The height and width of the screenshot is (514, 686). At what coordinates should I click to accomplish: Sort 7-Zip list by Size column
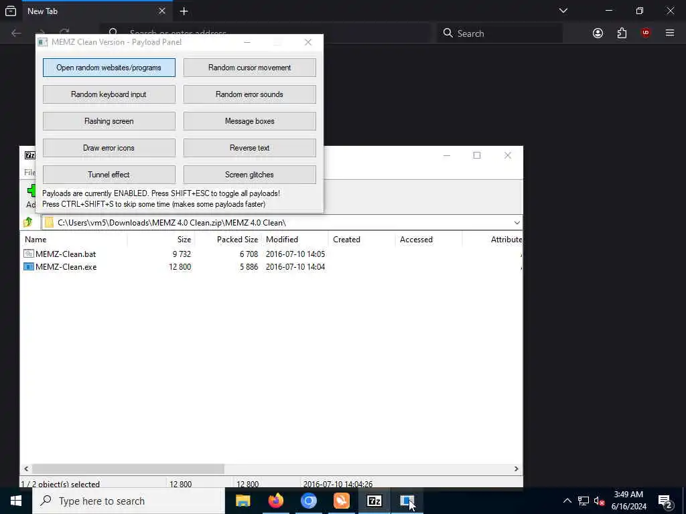(161, 240)
